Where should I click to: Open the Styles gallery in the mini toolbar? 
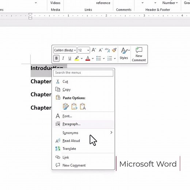(x=124, y=54)
